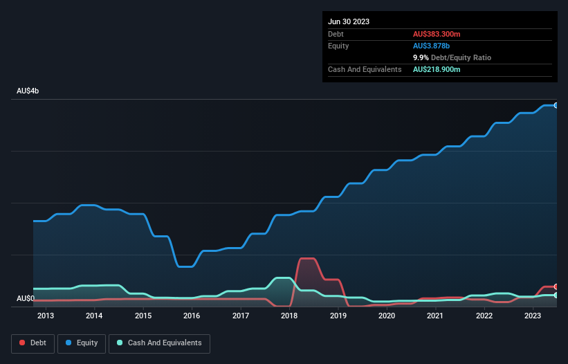Click the 2017 x-axis label
The image size is (568, 364).
click(x=241, y=316)
